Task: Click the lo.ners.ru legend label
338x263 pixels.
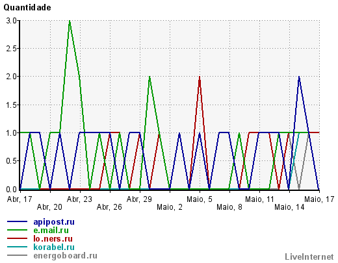Action: [53, 238]
